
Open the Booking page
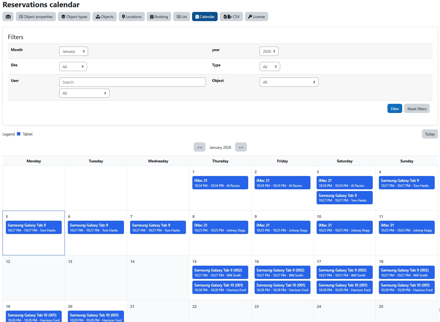[x=159, y=17]
